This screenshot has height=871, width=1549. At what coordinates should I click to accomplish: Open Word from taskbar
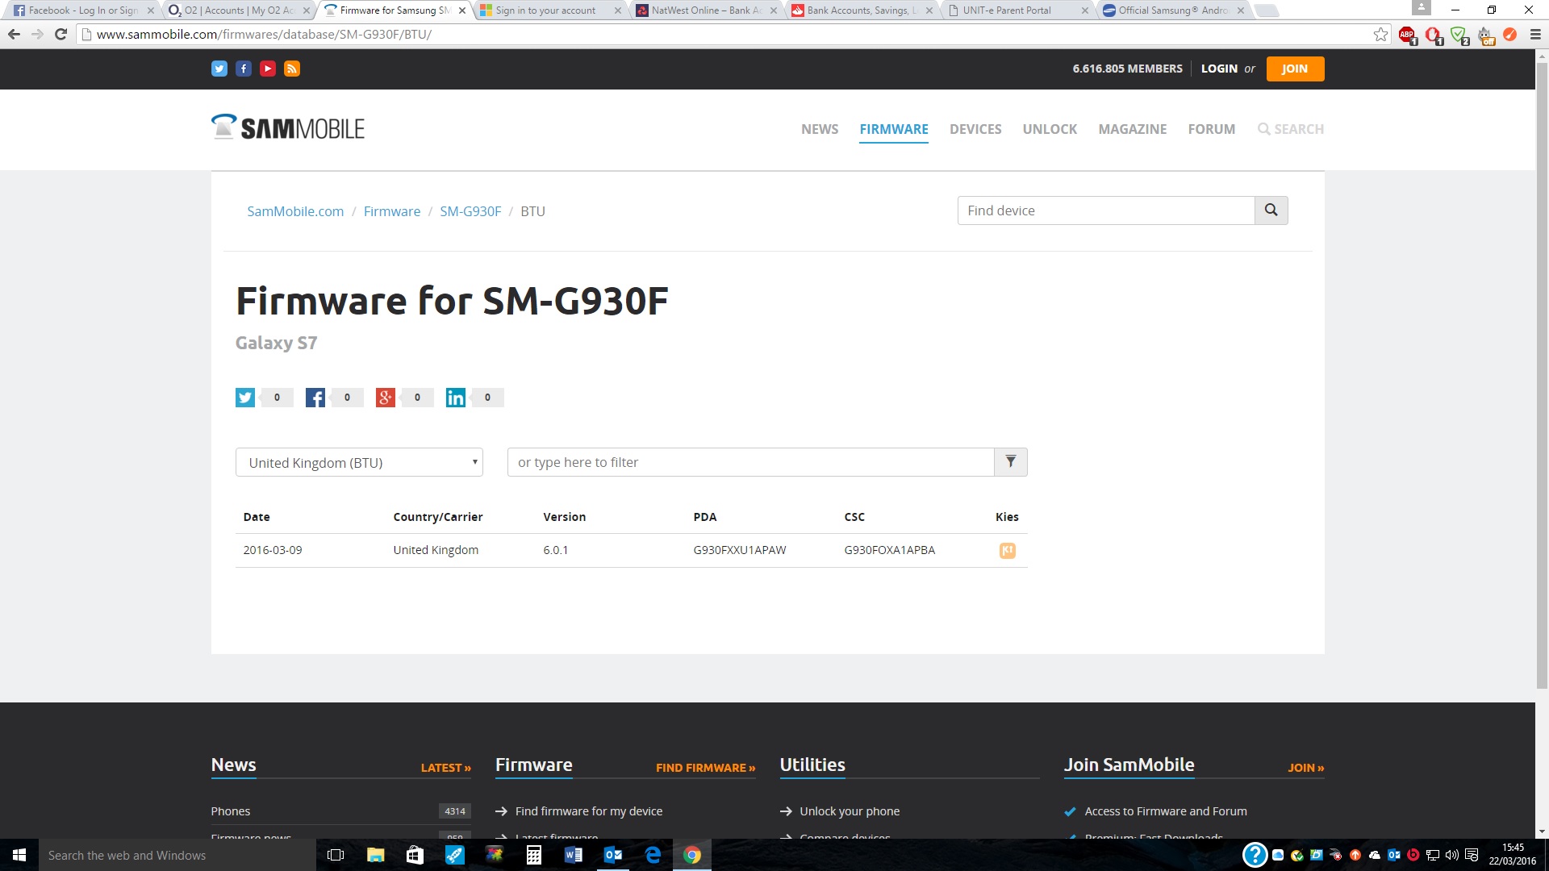tap(573, 855)
